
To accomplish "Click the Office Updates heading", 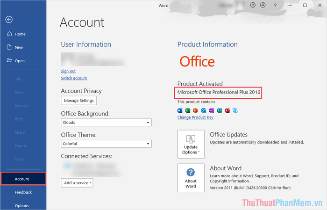I will coord(228,135).
